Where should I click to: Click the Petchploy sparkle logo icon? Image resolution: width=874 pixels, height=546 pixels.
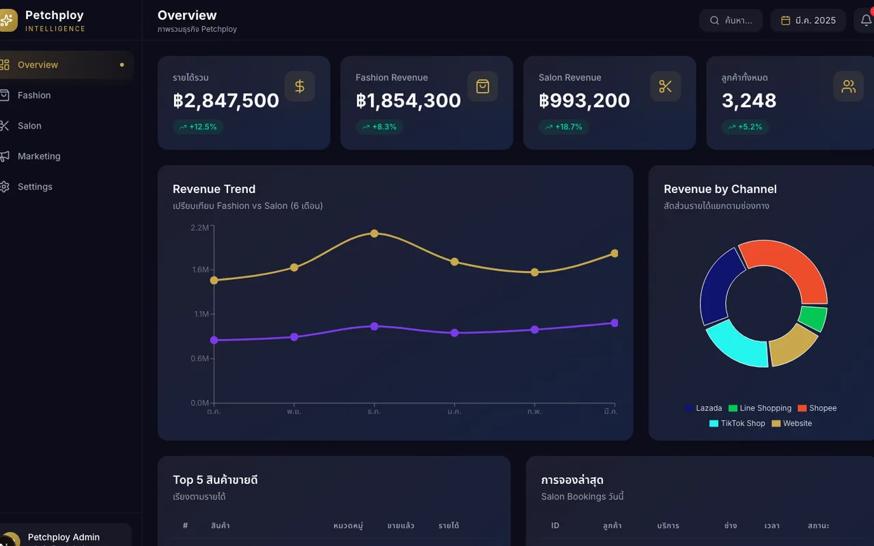tap(6, 20)
